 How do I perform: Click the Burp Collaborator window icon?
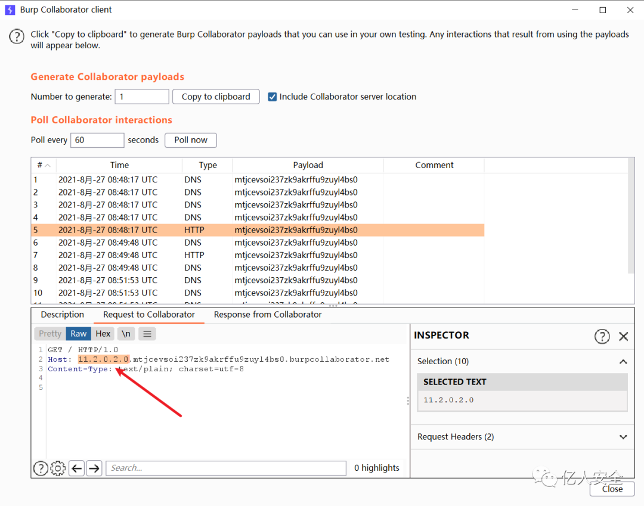click(10, 10)
